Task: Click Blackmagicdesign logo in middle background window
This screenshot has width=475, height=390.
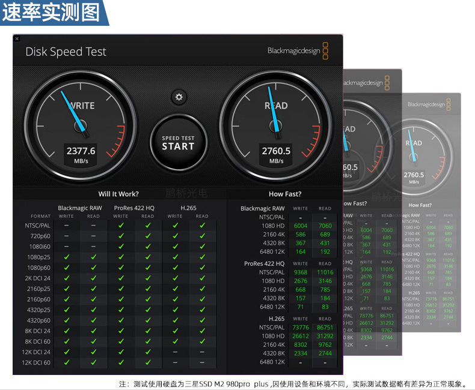Action: [366, 83]
